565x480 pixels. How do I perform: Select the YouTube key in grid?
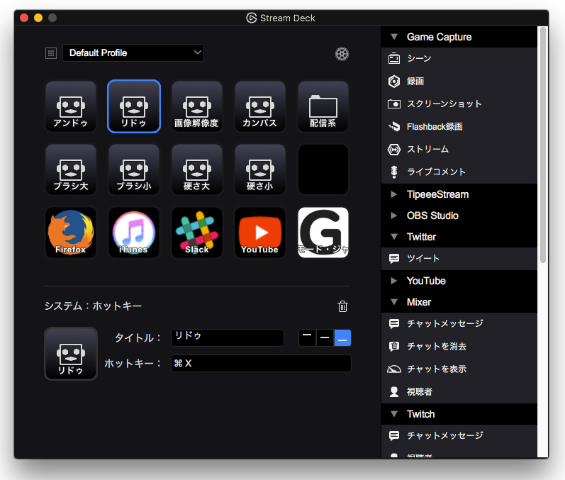[x=259, y=233]
